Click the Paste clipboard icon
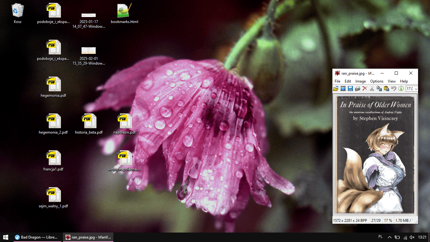430x242 pixels. (386, 89)
